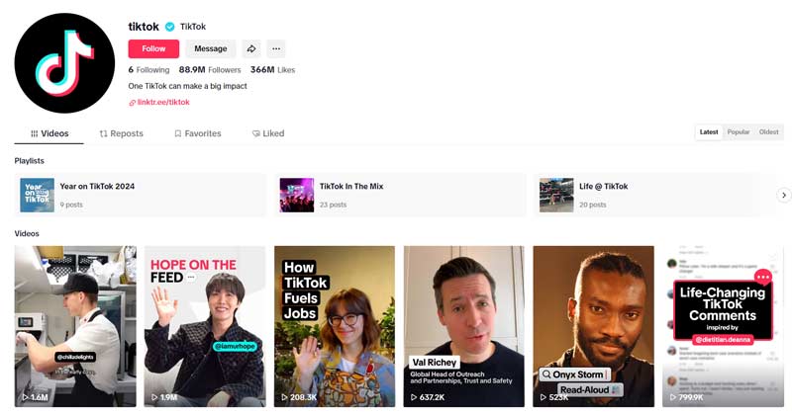Click the @iamurhope tag on the video
This screenshot has width=792, height=415.
click(235, 347)
